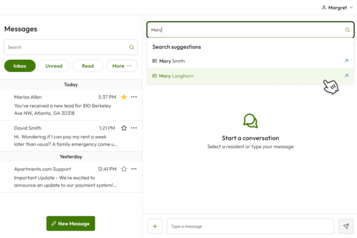Select the Read filter tab
Screen dimensions: 357x238
tap(88, 66)
